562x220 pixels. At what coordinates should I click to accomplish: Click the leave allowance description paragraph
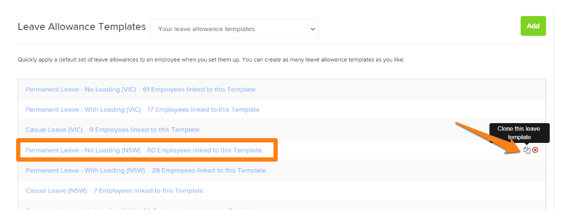pos(211,60)
